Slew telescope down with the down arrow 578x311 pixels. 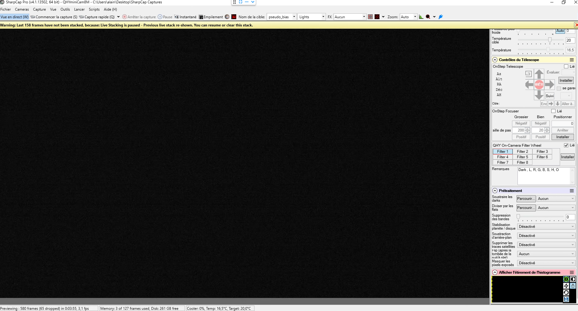point(539,95)
